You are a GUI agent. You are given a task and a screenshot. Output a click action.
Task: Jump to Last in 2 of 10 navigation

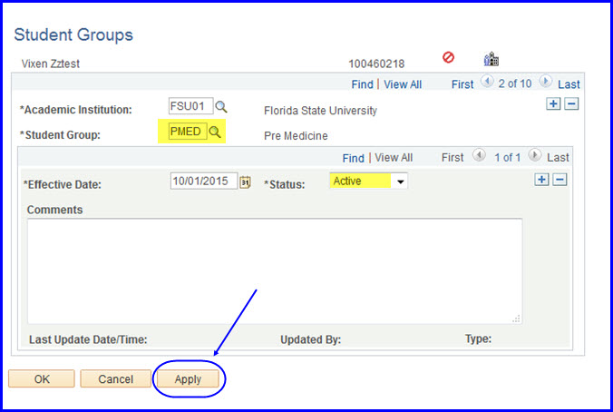pyautogui.click(x=569, y=84)
